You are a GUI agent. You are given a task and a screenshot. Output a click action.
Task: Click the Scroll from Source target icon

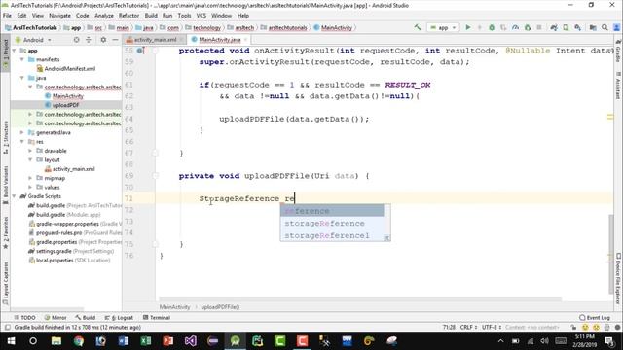pyautogui.click(x=76, y=40)
